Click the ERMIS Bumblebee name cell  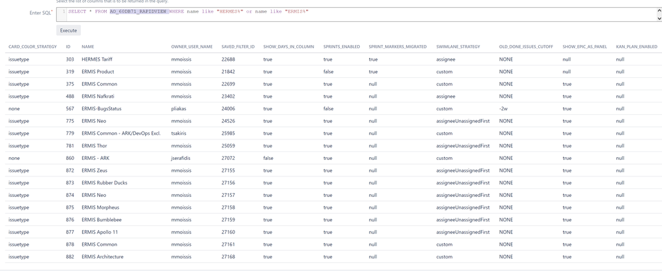pyautogui.click(x=101, y=219)
